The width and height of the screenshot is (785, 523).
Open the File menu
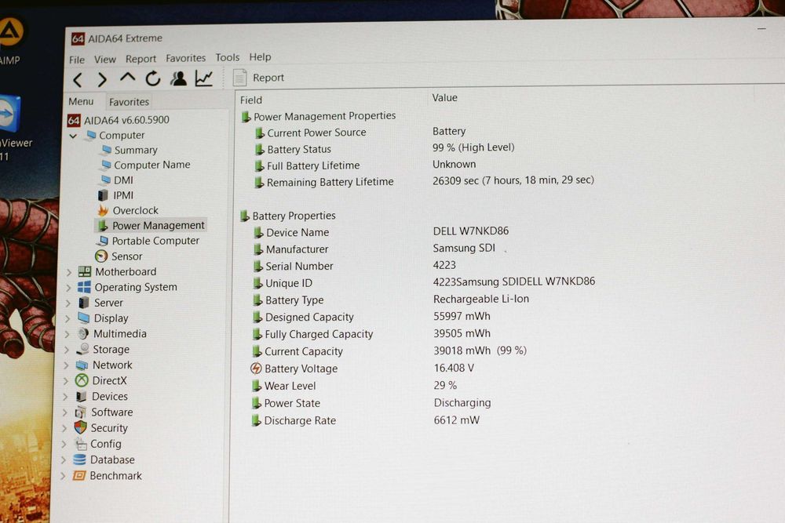click(x=77, y=60)
